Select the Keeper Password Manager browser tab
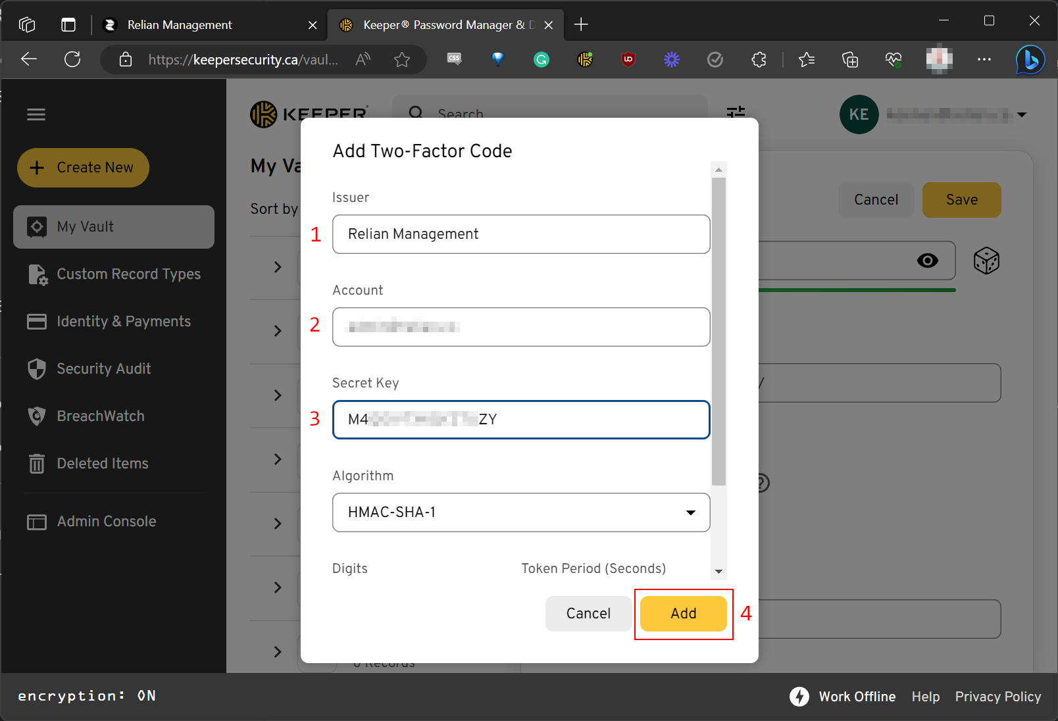The height and width of the screenshot is (721, 1058). 445,25
